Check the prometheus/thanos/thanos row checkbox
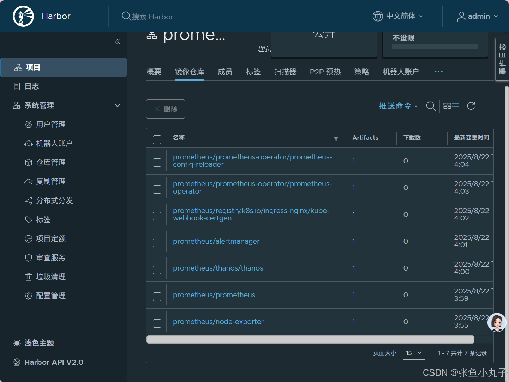Screen dimensions: 509x382 [157, 270]
